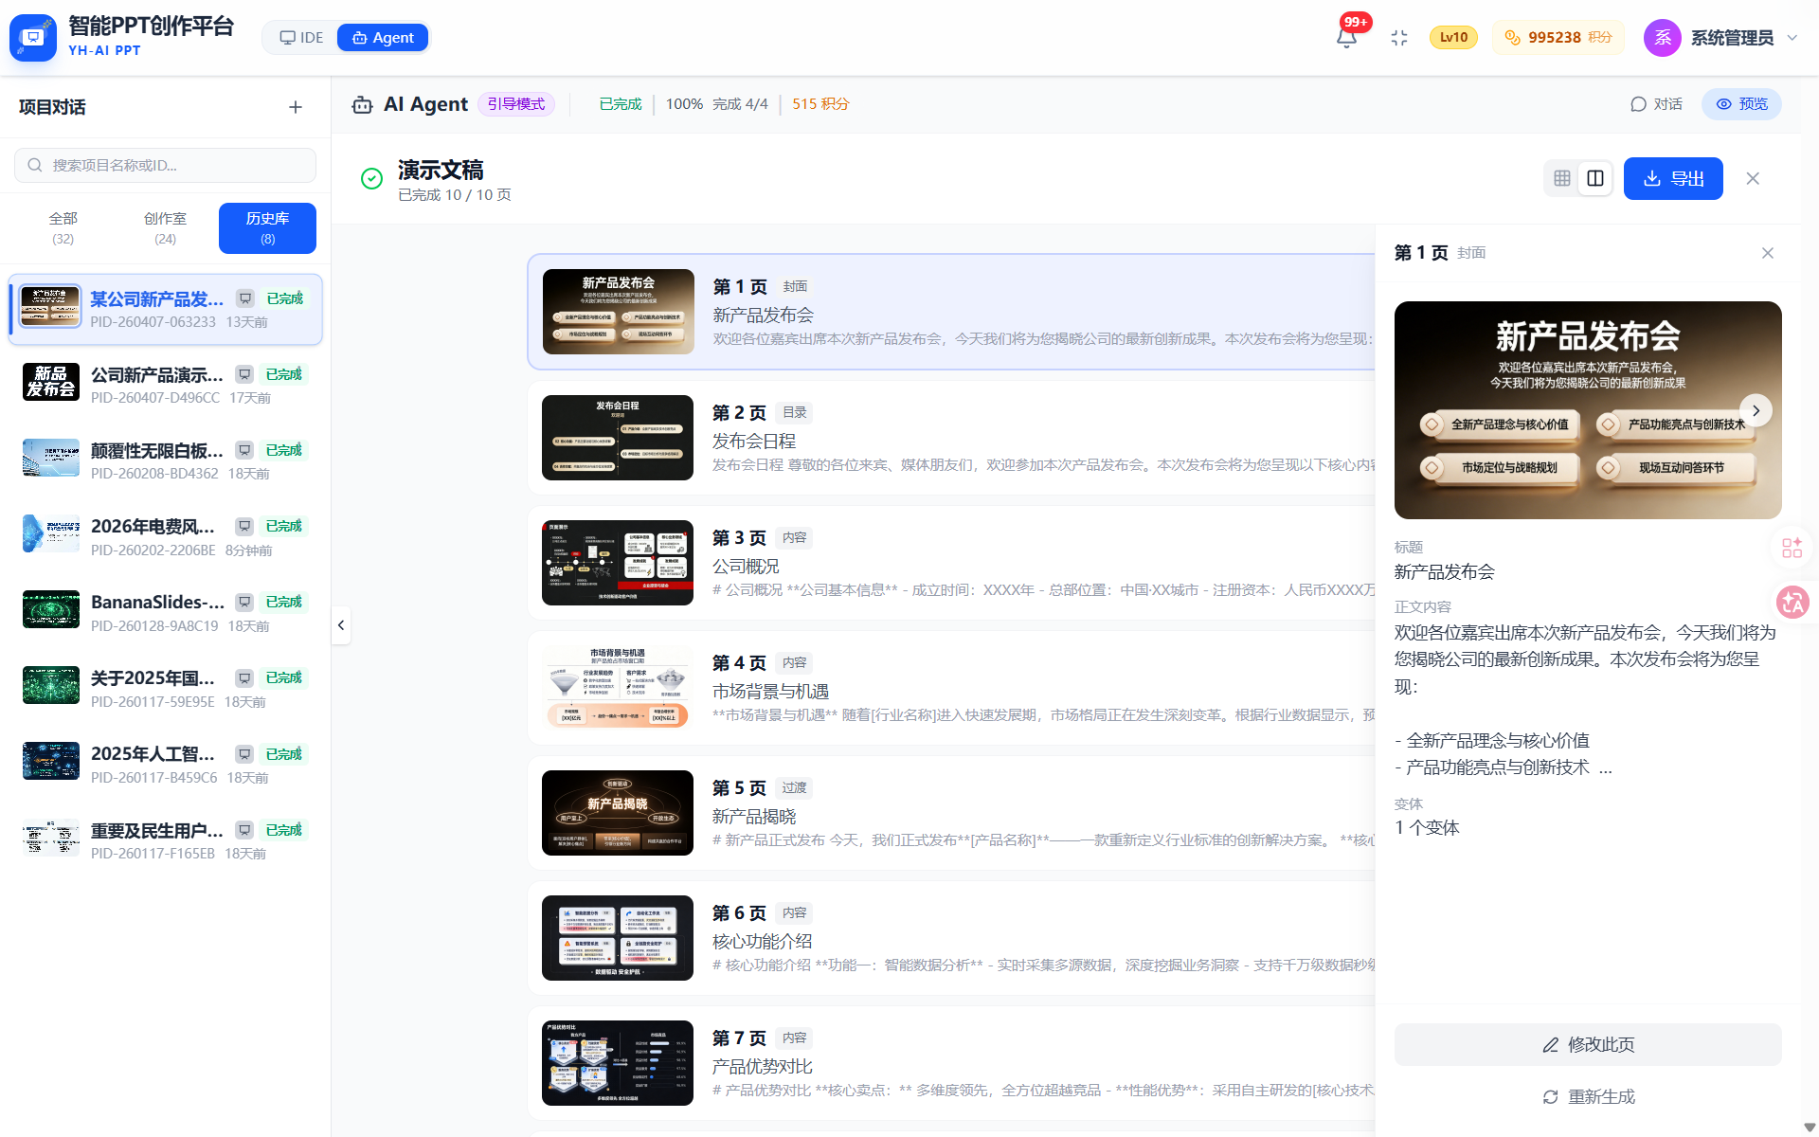The image size is (1819, 1137).
Task: Click the 515 积分 cost text
Action: click(820, 104)
